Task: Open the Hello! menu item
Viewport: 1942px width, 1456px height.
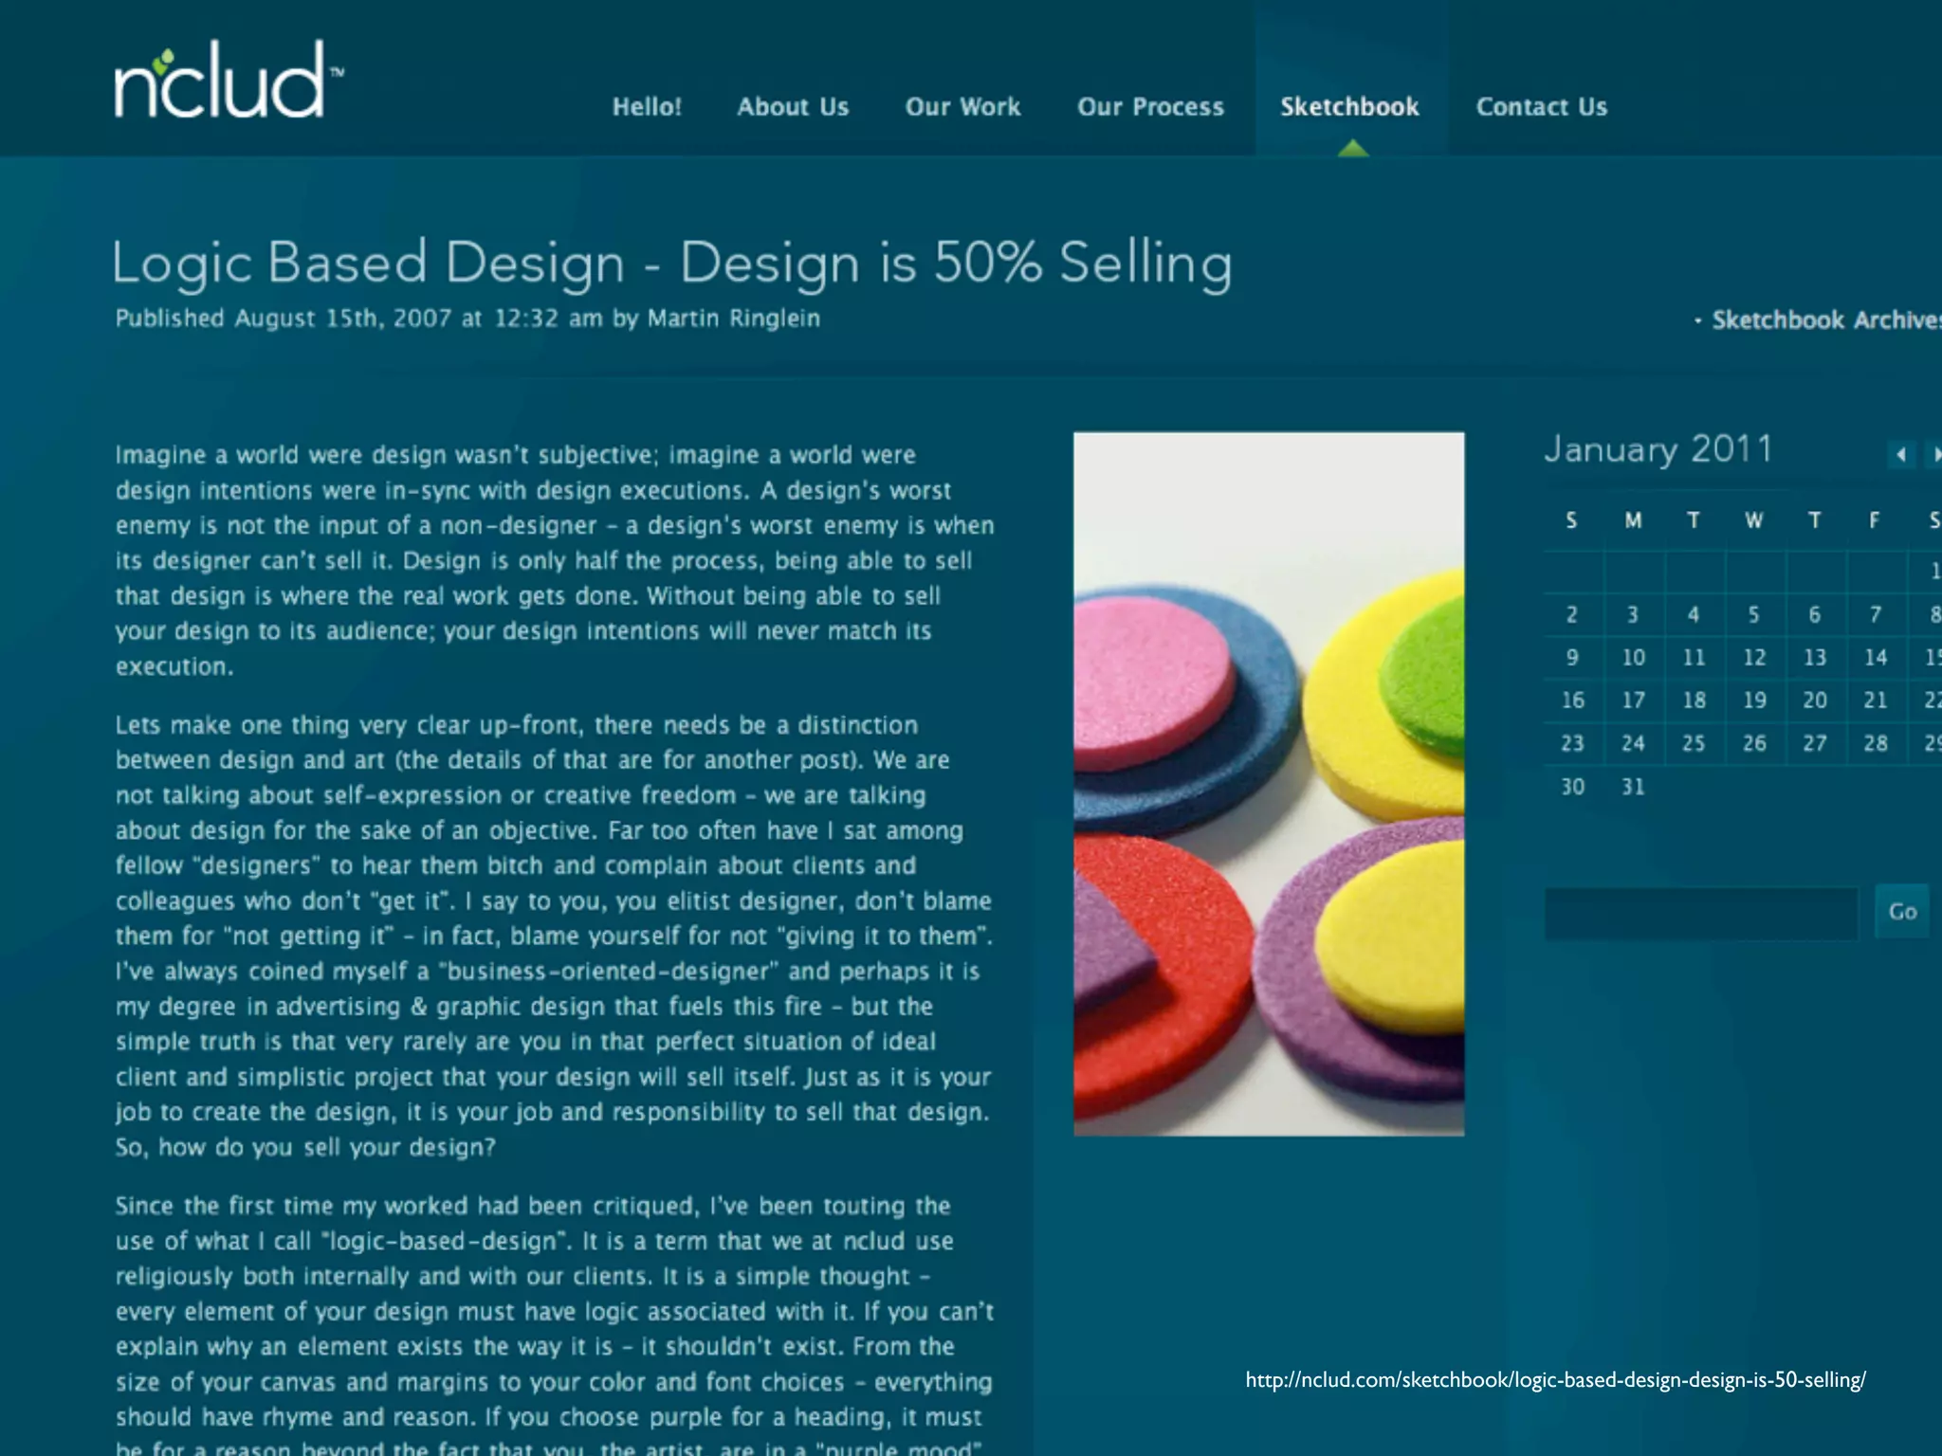Action: [x=647, y=106]
